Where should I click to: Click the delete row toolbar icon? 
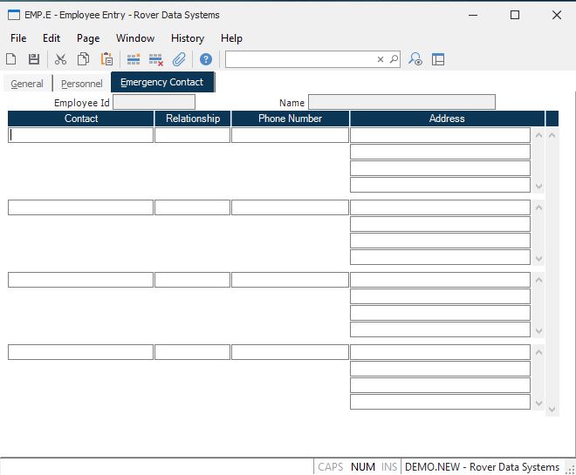[x=156, y=59]
